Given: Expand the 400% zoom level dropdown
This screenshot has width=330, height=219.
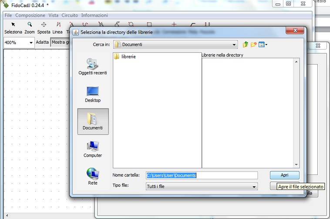Looking at the screenshot, I should pyautogui.click(x=31, y=43).
